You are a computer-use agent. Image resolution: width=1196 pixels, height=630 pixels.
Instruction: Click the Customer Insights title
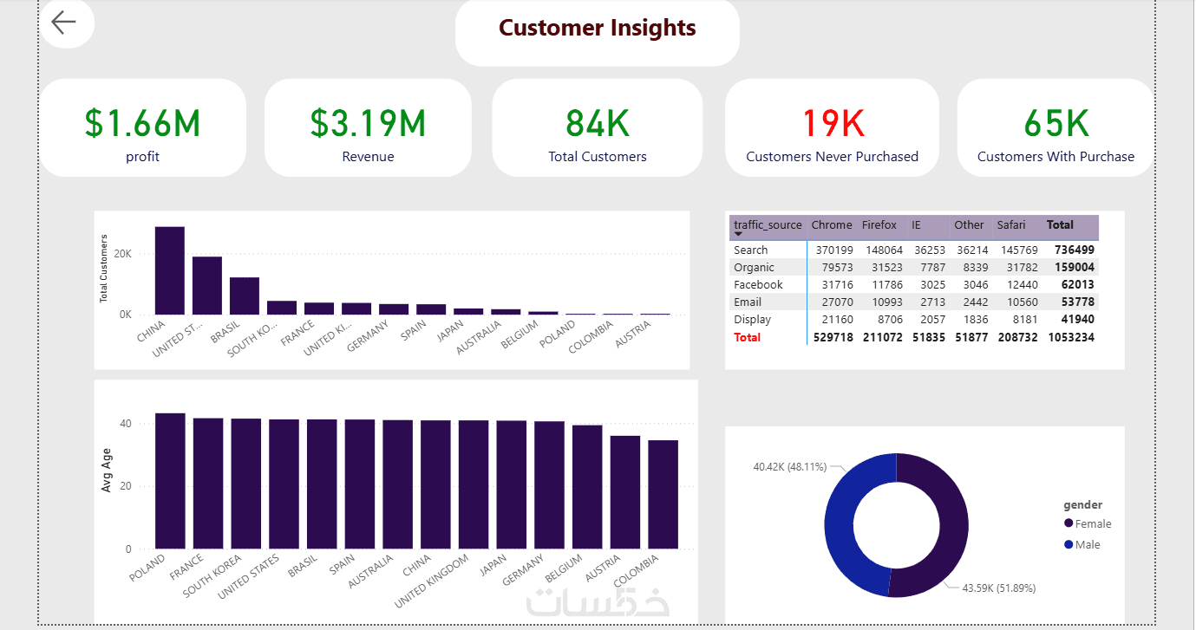[598, 28]
